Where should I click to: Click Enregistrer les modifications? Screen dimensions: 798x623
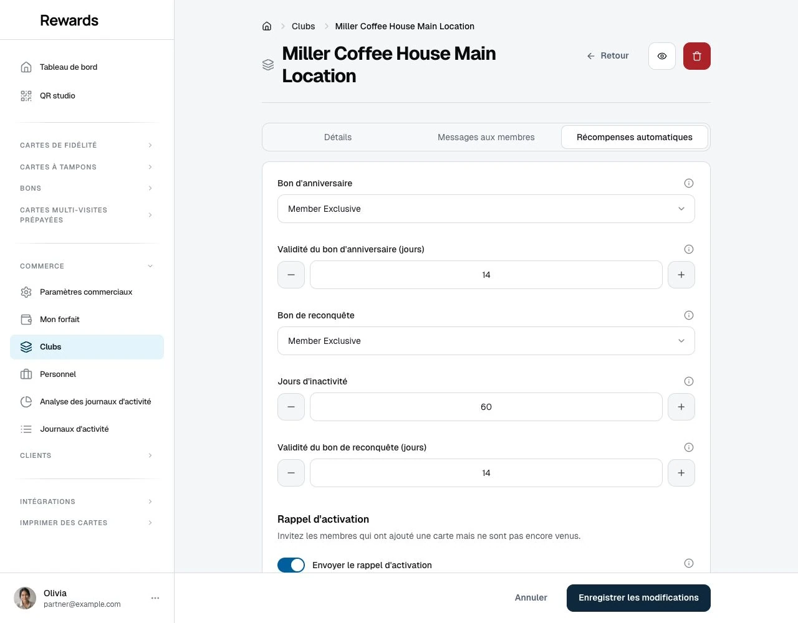[638, 598]
